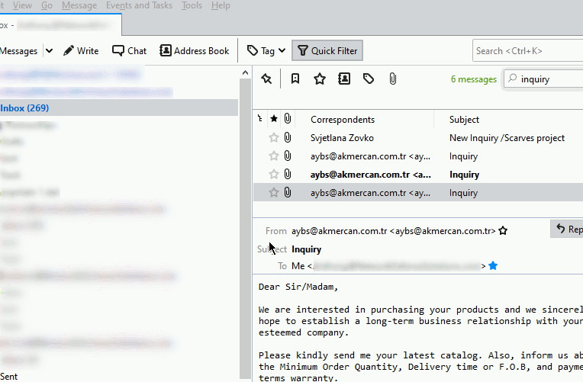This screenshot has height=382, width=583.
Task: Click the folder pane vertical scrollbar
Action: point(245,228)
